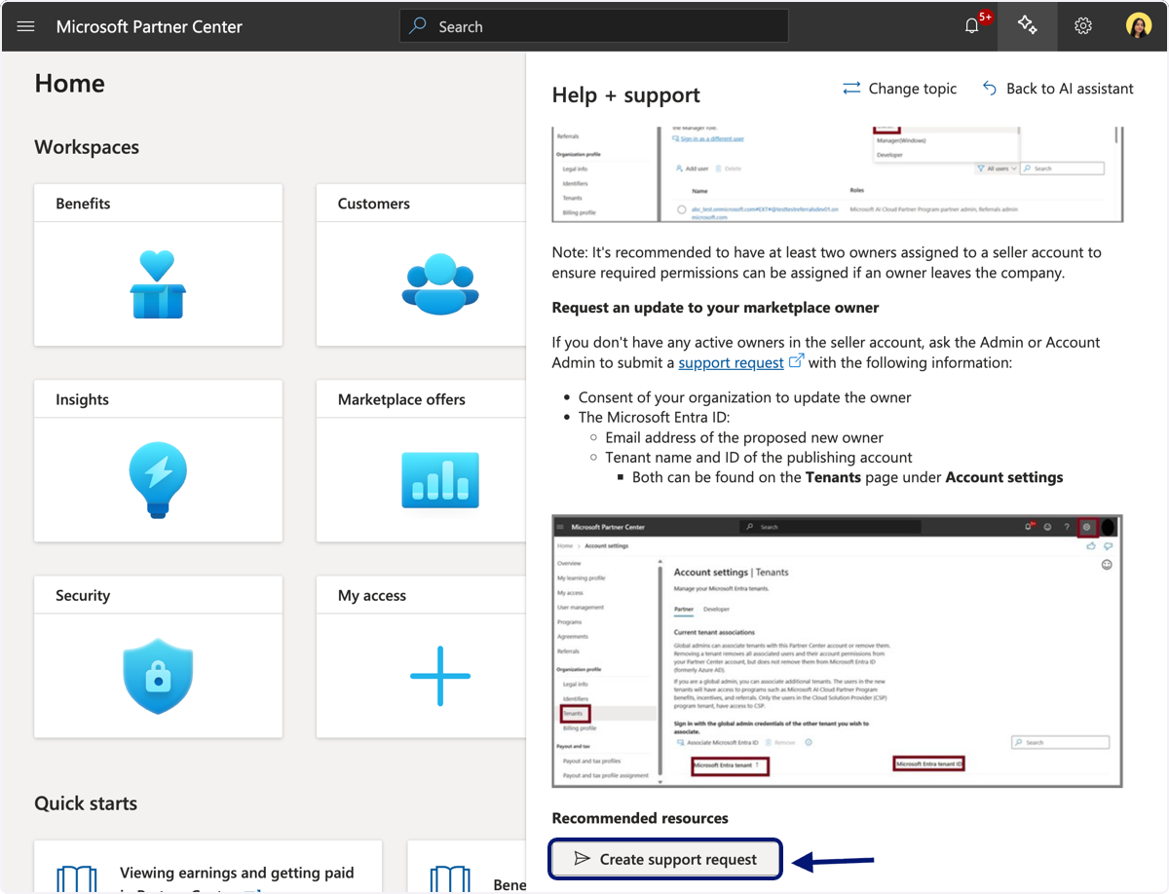The width and height of the screenshot is (1169, 894).
Task: Open Viewing earnings and getting paid quick start
Action: click(237, 873)
